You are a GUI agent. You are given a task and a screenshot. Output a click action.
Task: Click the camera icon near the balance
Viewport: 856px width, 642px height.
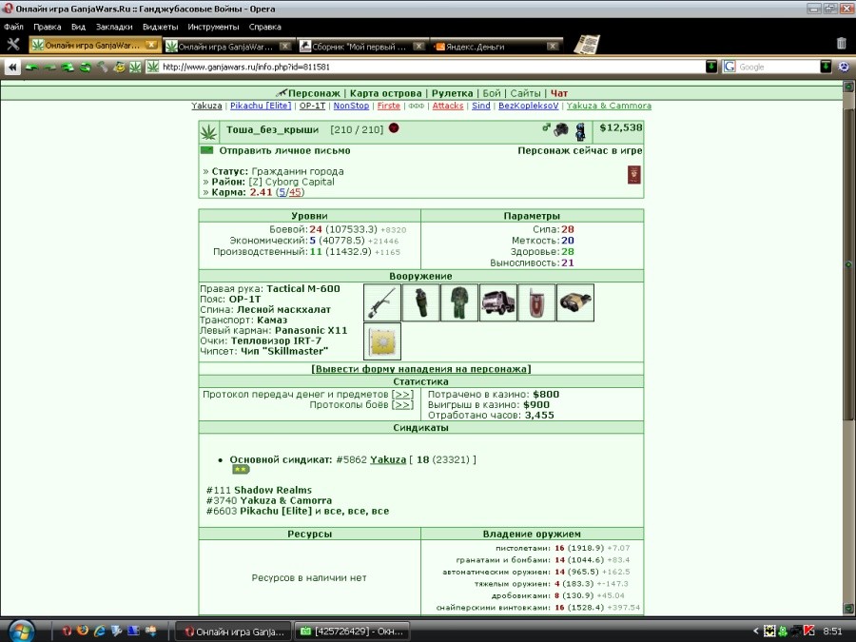click(560, 129)
